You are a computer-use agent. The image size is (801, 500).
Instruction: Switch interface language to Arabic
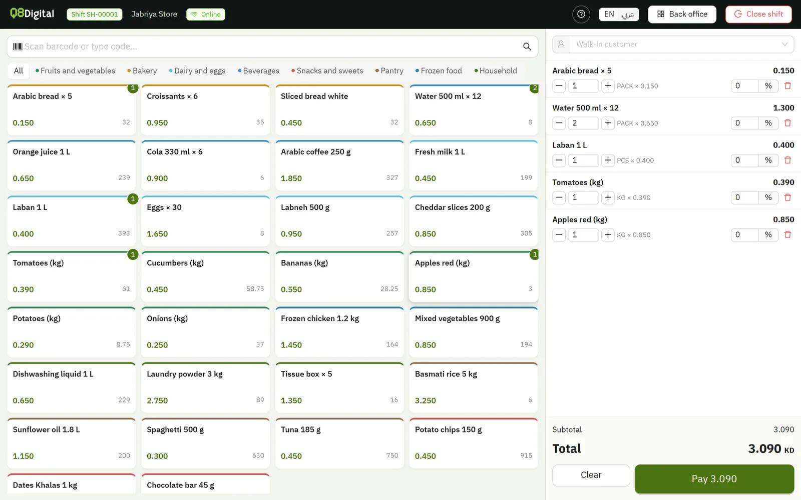tap(628, 14)
